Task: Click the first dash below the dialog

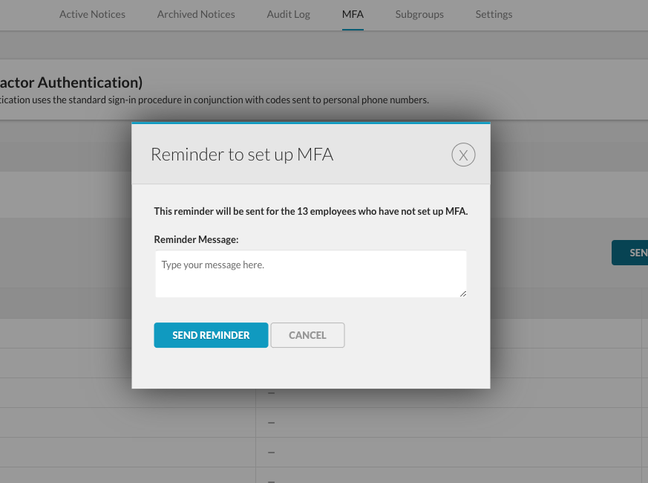Action: 271,393
